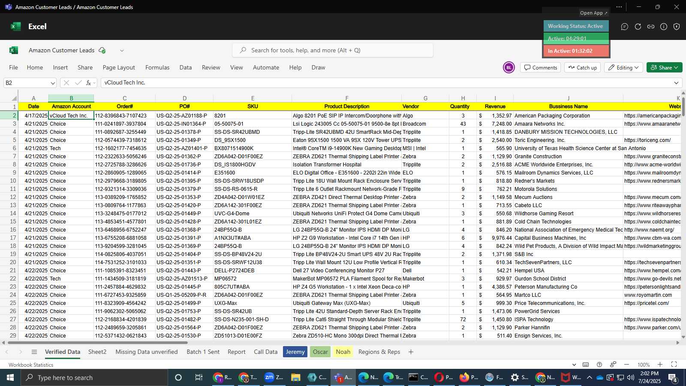Open Settings gear app in taskbar
The image size is (686, 386).
click(520, 377)
